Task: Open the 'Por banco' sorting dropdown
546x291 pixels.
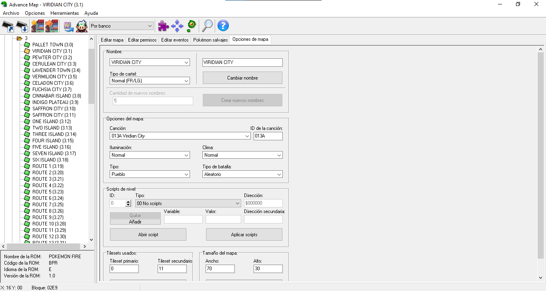Action: coord(122,26)
